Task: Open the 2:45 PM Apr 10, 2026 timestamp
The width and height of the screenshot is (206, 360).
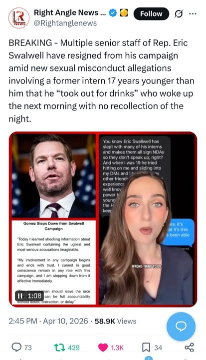Action: pyautogui.click(x=48, y=321)
